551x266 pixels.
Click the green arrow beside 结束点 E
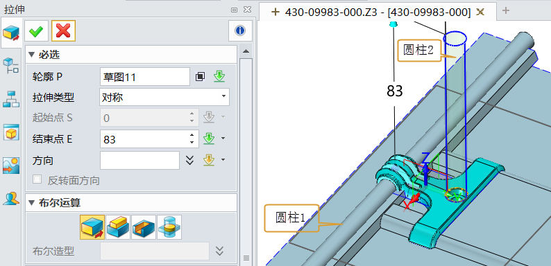[209, 139]
